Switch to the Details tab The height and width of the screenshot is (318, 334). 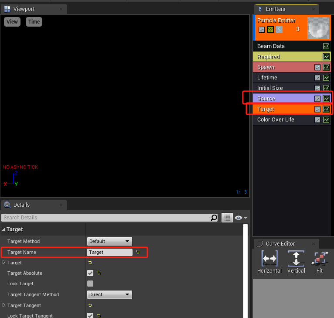pyautogui.click(x=34, y=205)
